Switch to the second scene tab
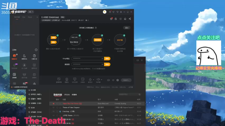 tap(24, 17)
